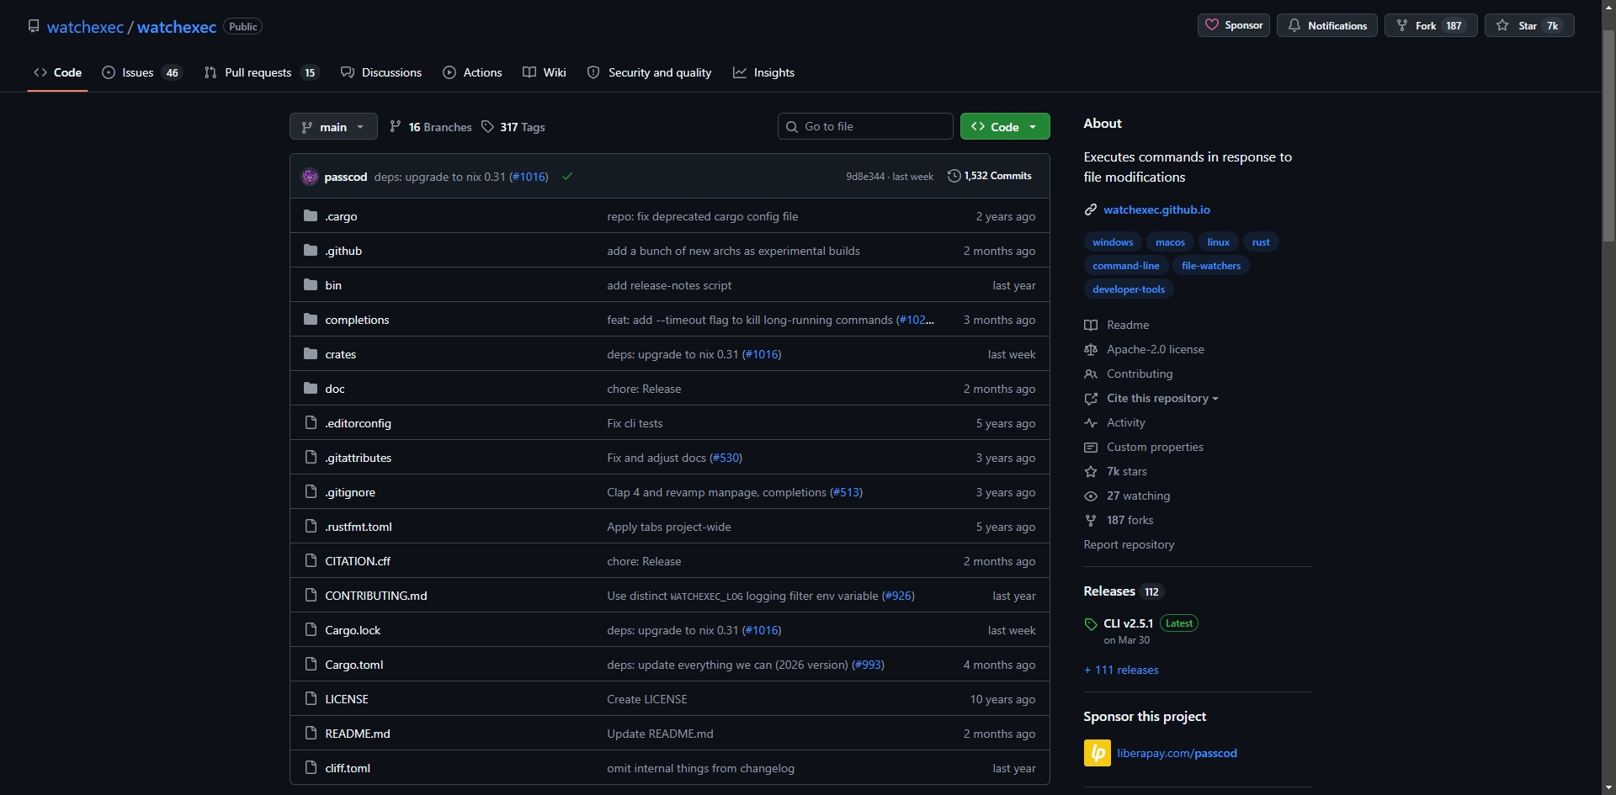Select the rust topic tag
The image size is (1616, 795).
tap(1261, 242)
